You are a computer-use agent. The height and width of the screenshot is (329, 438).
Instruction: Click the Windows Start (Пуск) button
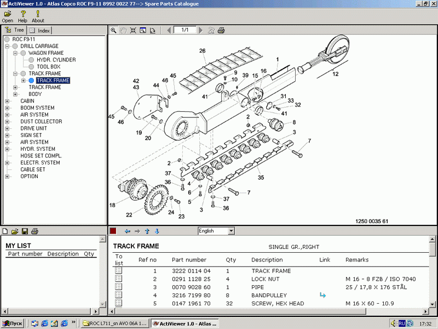click(13, 324)
